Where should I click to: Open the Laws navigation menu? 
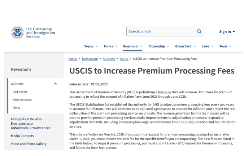click(x=207, y=46)
